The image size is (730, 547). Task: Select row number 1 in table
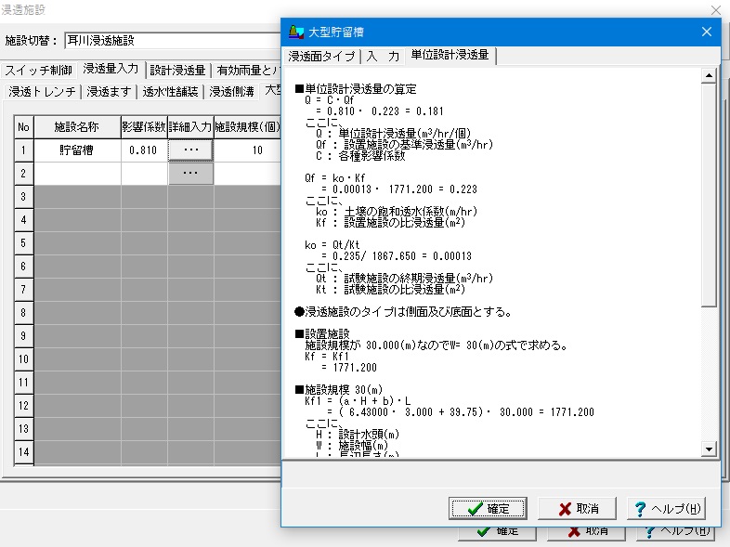pos(23,150)
